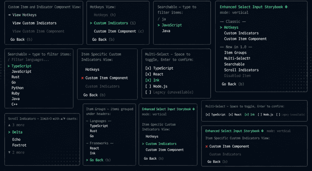
Task: Select Delta in Scroll Indicators list
Action: click(x=17, y=132)
